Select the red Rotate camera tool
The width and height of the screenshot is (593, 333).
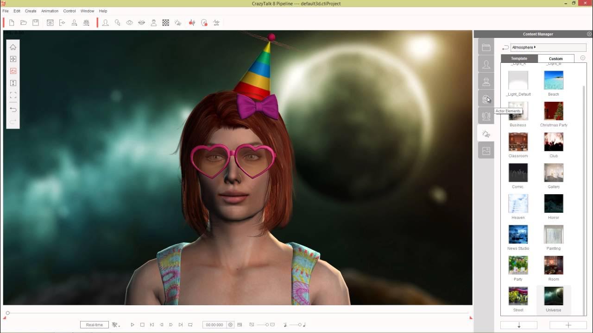13,71
